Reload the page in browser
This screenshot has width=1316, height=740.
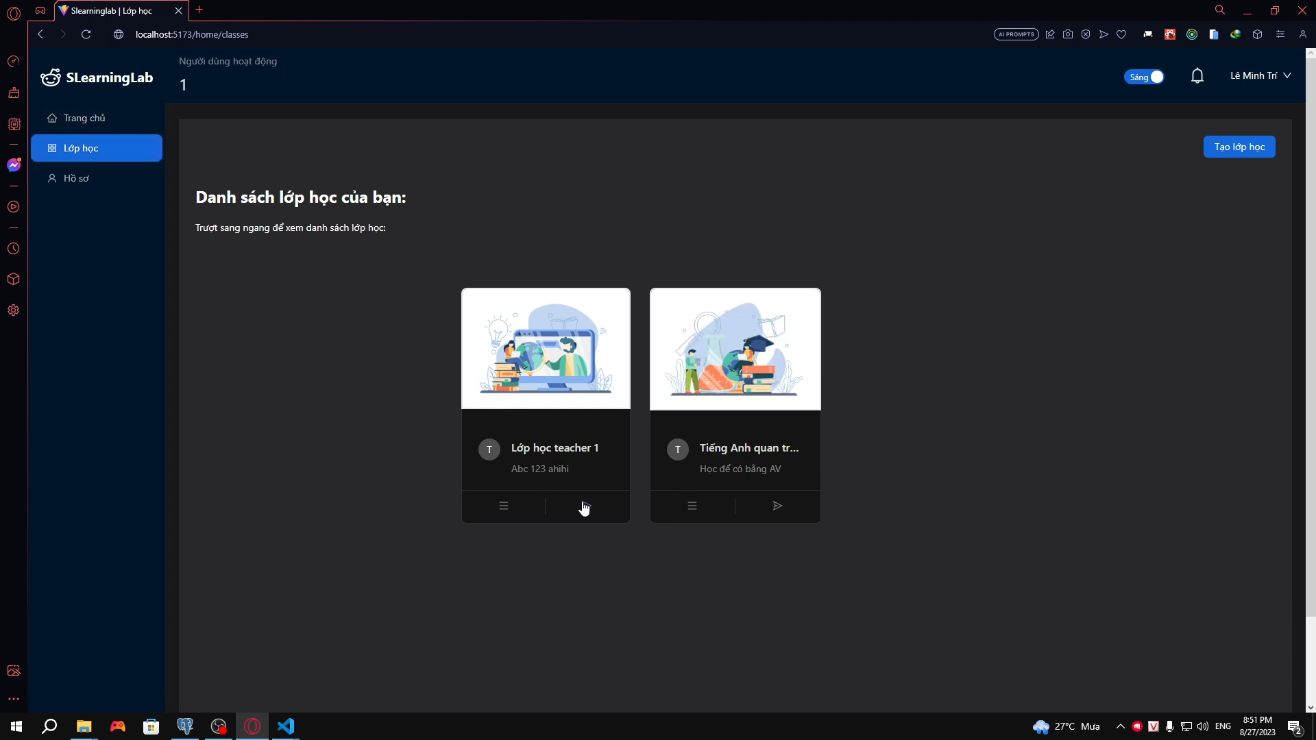[86, 34]
